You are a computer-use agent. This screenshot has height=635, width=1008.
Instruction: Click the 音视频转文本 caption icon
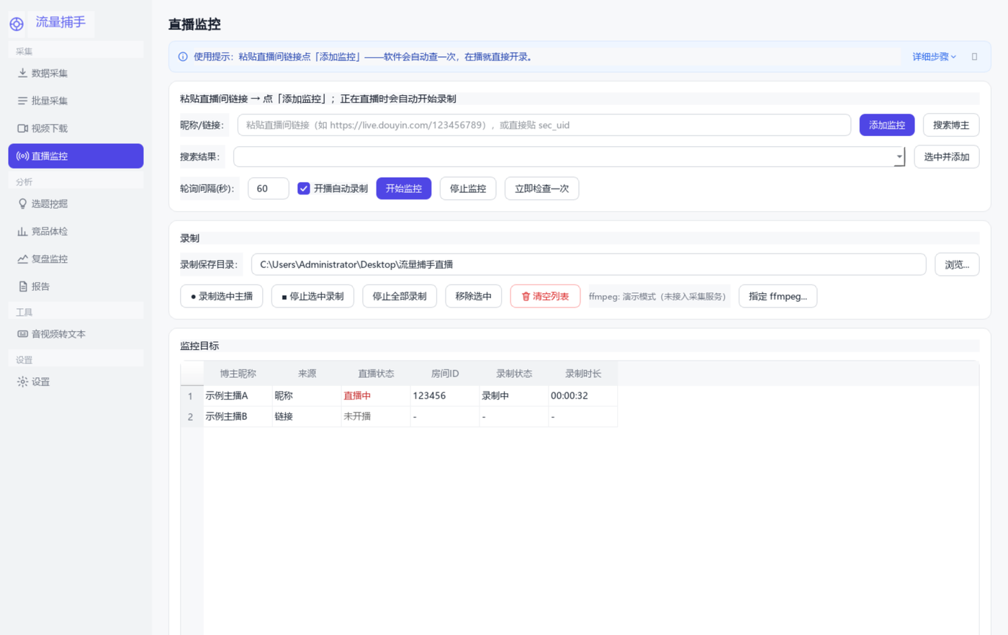click(x=22, y=334)
